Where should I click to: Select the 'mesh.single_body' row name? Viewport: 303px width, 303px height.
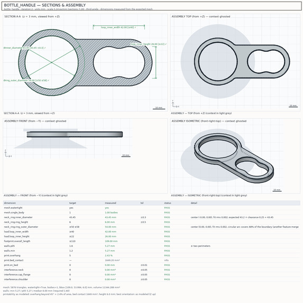coord(14,213)
